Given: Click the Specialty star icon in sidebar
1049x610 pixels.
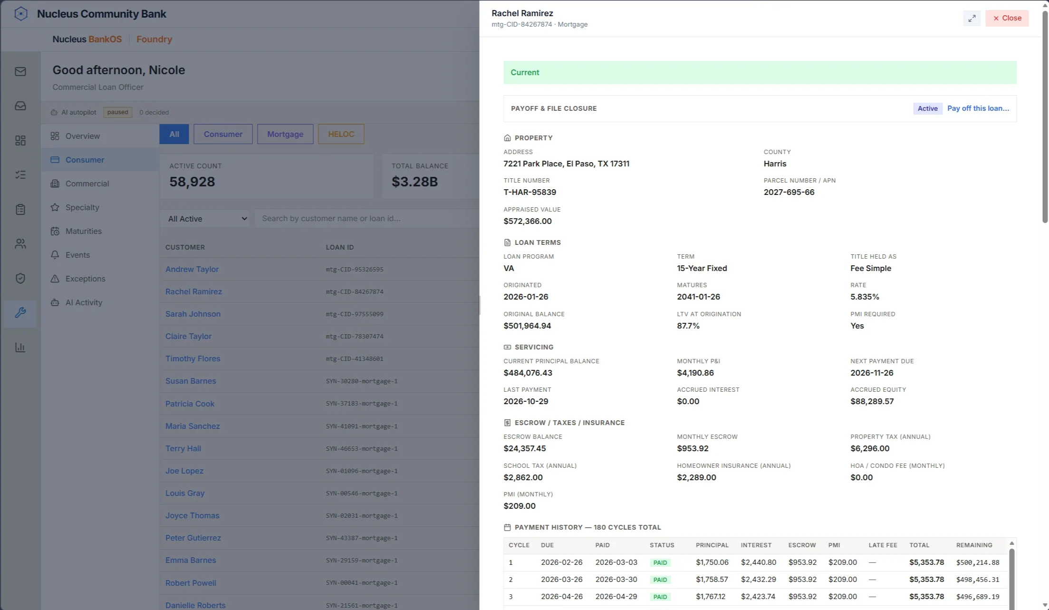Looking at the screenshot, I should [55, 207].
